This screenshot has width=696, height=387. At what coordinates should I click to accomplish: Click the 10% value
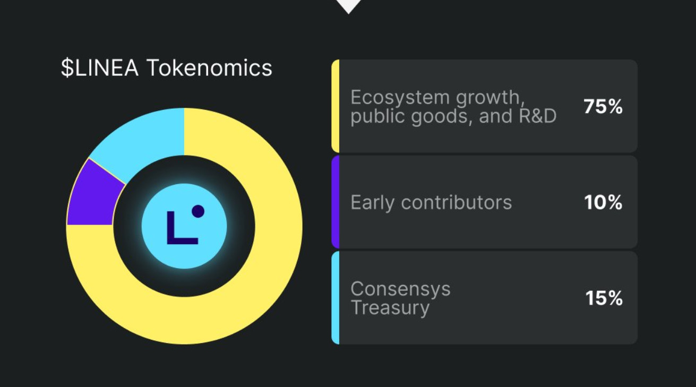tap(603, 202)
